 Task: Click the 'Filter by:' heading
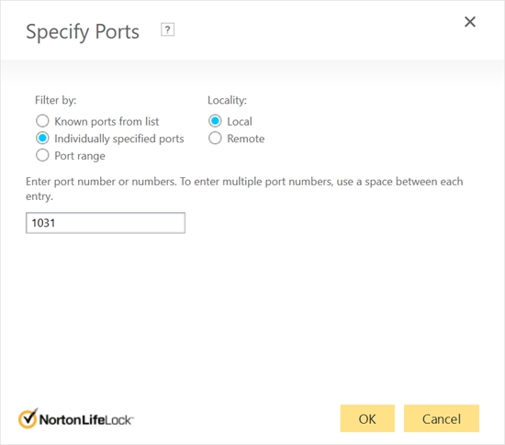[x=56, y=100]
